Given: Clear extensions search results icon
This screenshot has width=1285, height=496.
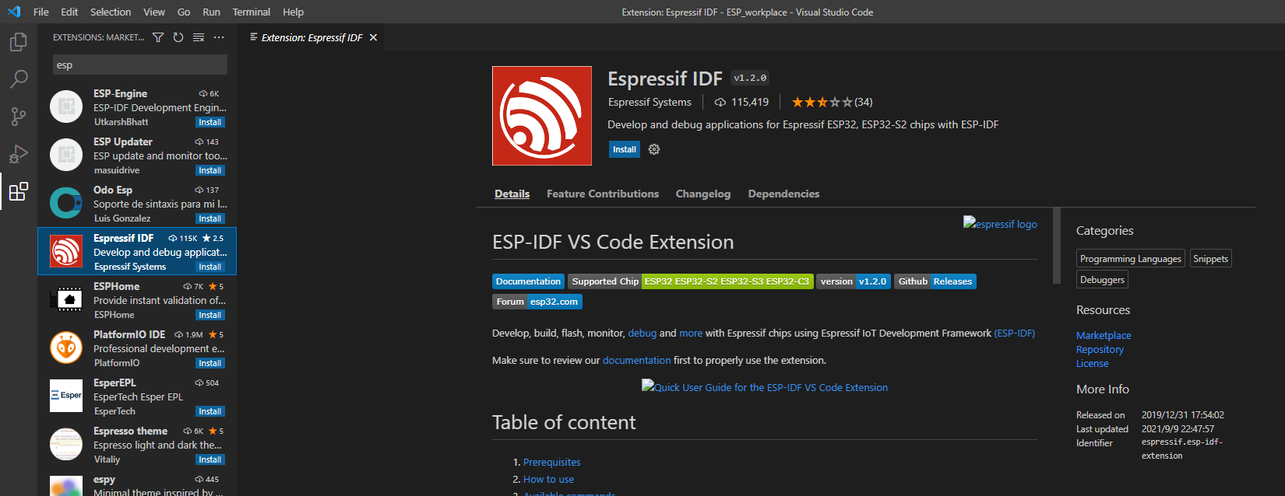Looking at the screenshot, I should (x=199, y=37).
